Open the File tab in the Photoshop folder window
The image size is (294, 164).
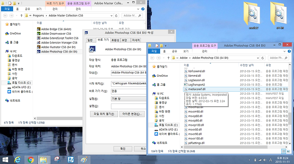tap(154, 51)
